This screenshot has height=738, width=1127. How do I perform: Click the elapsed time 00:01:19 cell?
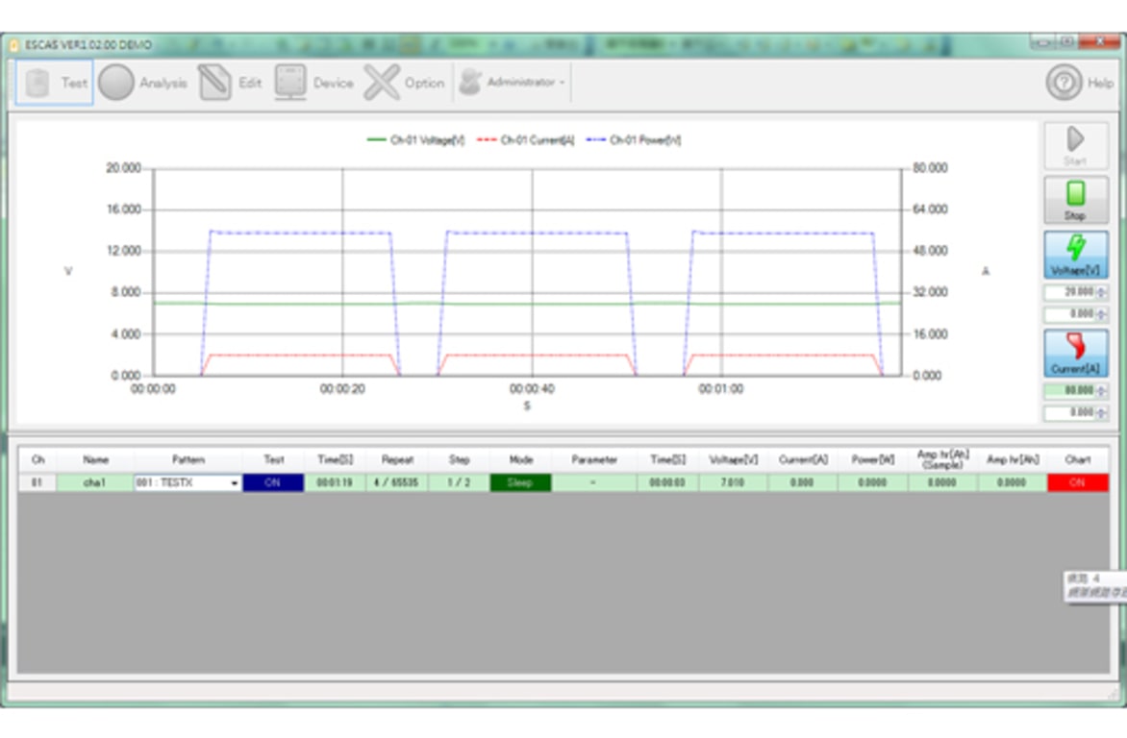tap(335, 483)
